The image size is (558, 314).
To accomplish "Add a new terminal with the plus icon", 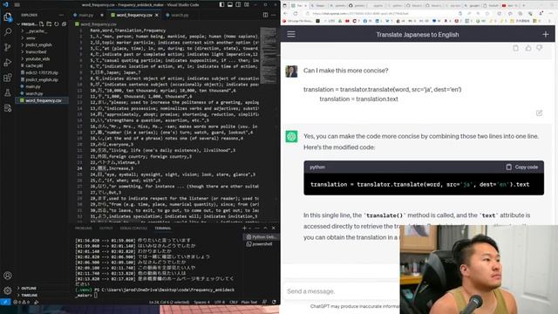I will (244, 228).
